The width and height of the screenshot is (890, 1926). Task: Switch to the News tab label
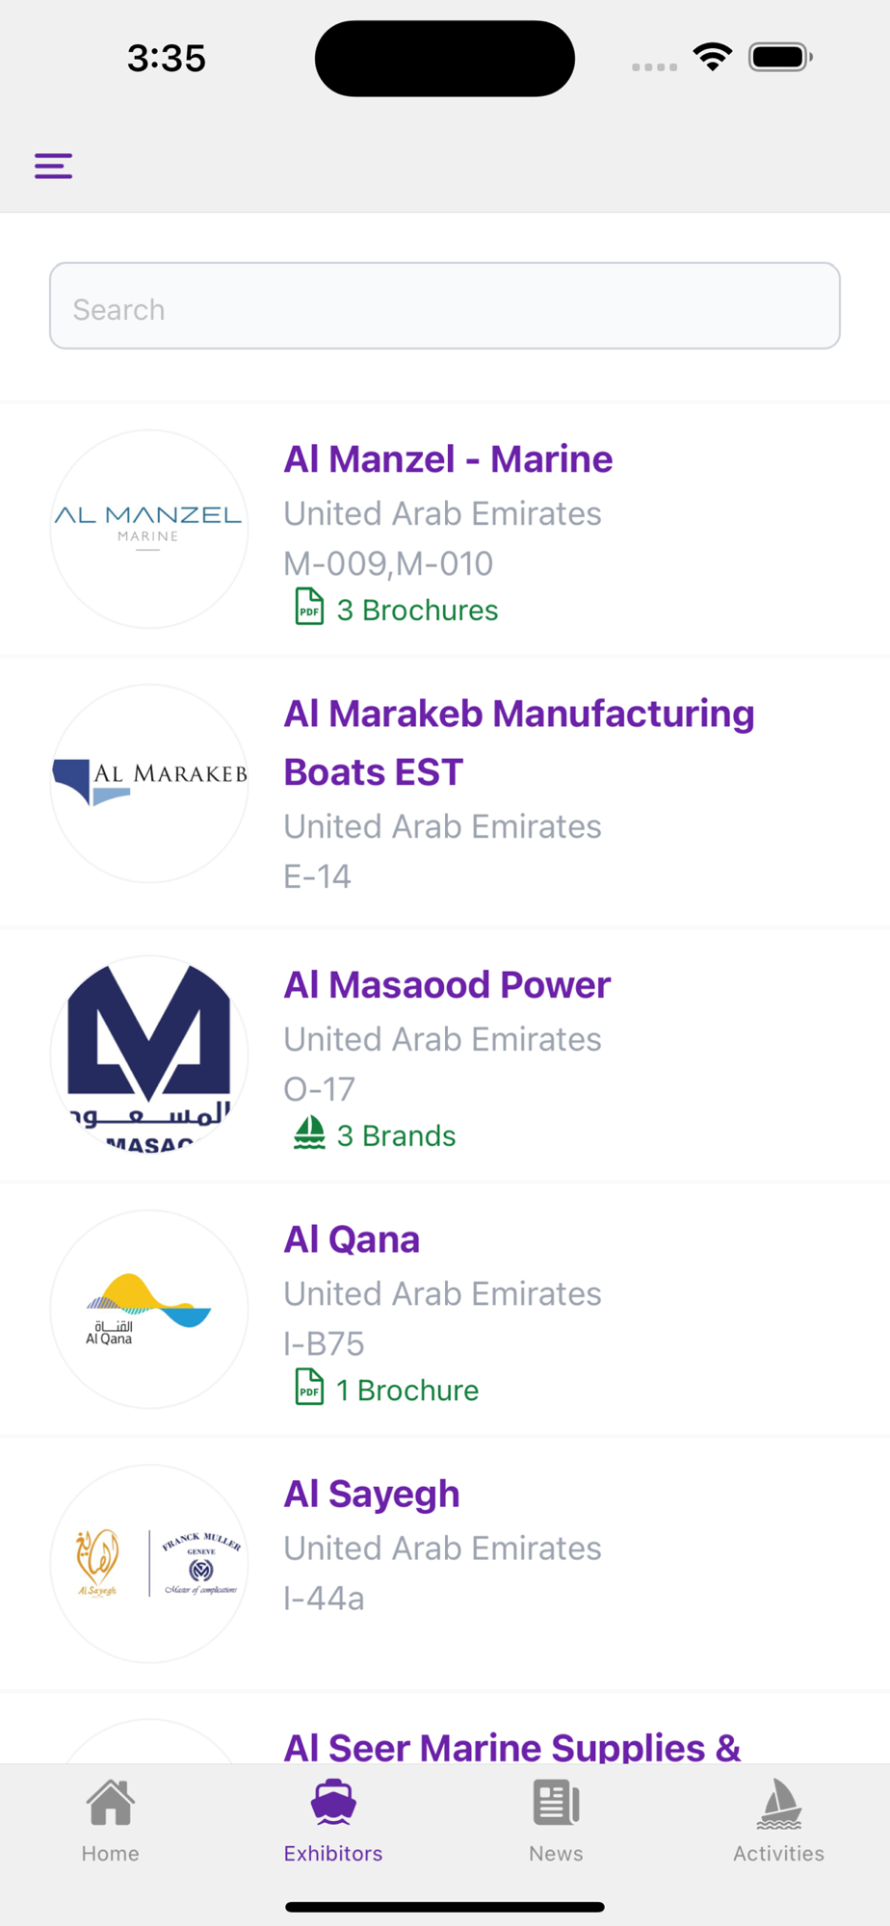point(556,1853)
